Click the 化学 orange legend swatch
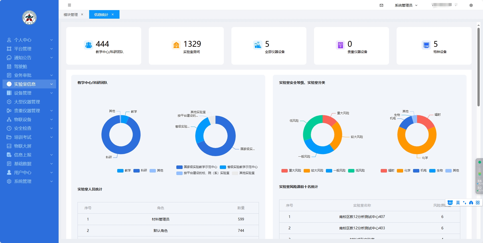 pyautogui.click(x=400, y=171)
